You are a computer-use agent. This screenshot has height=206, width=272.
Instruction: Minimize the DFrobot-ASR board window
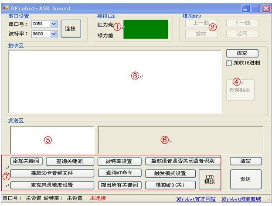[x=245, y=8]
